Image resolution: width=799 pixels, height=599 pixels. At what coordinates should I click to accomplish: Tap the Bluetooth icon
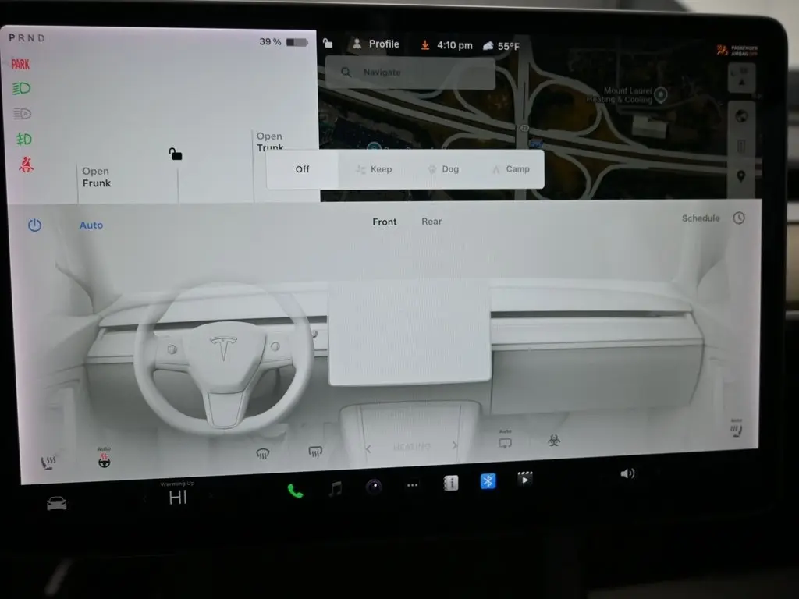click(x=488, y=481)
